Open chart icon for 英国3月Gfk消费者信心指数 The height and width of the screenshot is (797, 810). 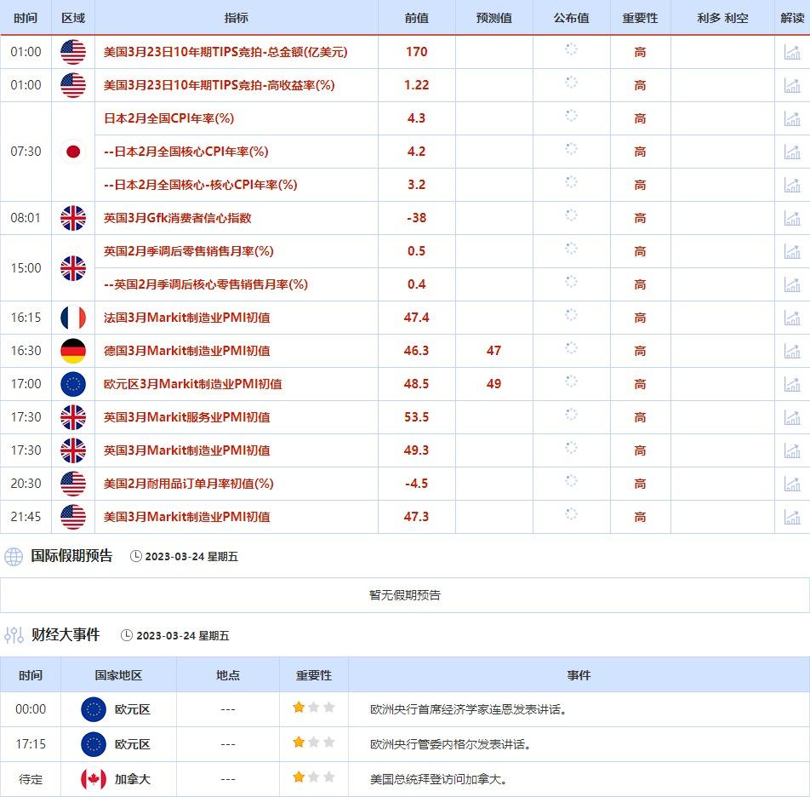point(792,218)
